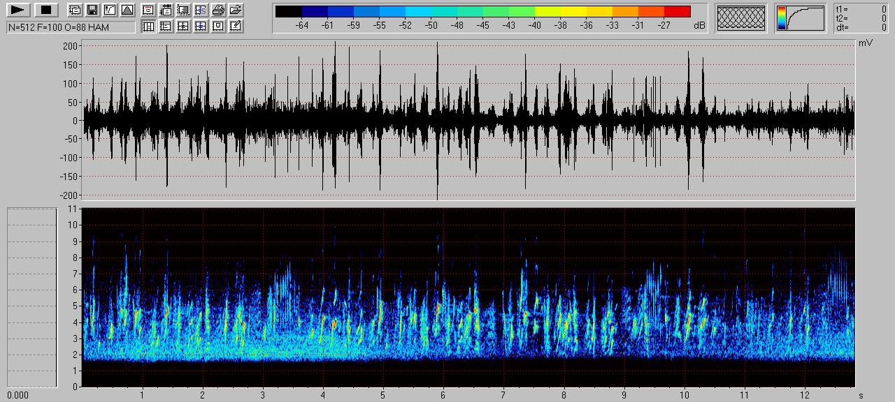
Task: Click the red segment of the dB color scale
Action: pos(677,12)
